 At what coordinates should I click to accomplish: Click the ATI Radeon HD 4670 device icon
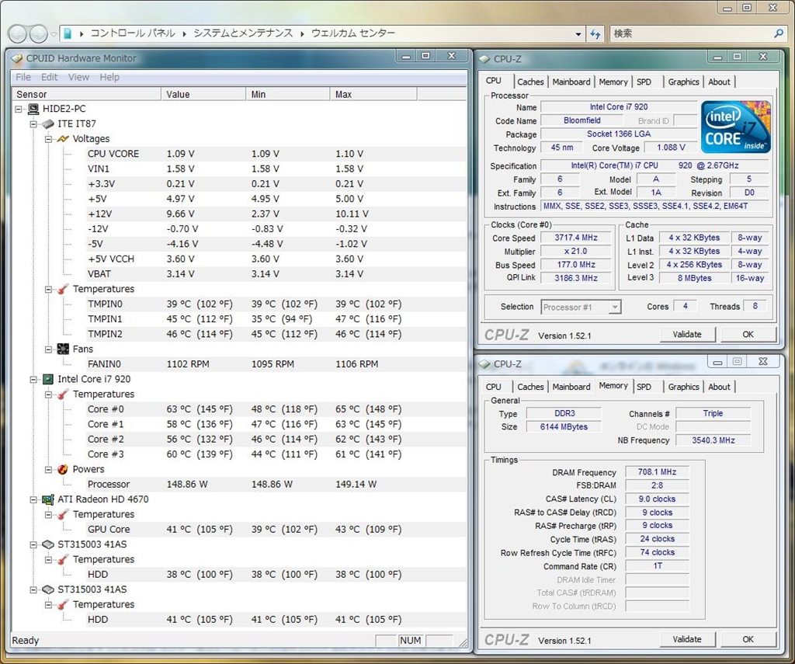point(48,499)
